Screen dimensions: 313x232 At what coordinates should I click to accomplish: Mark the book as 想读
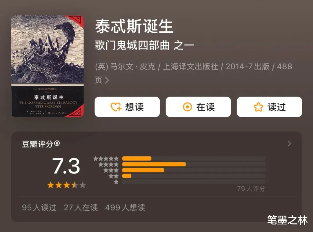pyautogui.click(x=127, y=107)
